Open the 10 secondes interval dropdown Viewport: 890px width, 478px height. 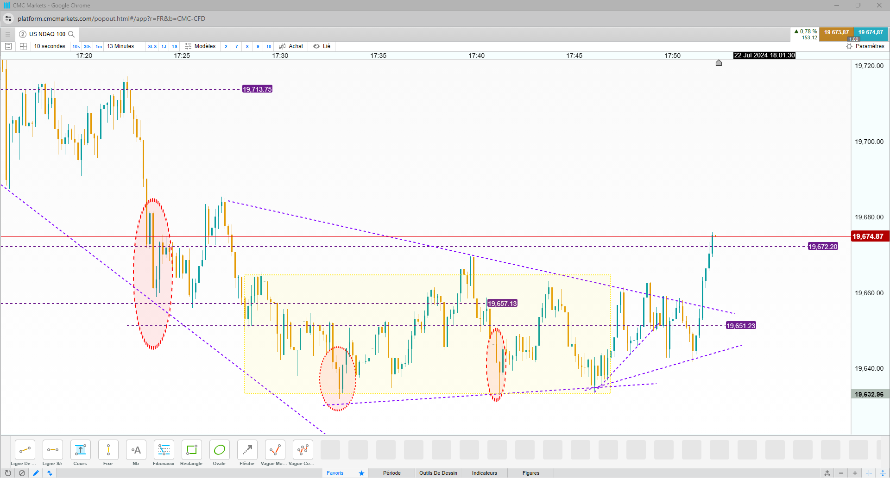click(50, 46)
